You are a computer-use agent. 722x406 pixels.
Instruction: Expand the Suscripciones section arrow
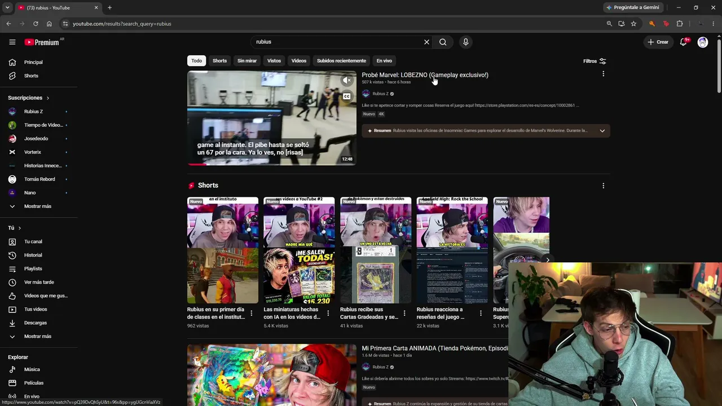47,98
